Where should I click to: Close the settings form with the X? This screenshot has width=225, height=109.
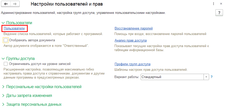(x=221, y=4)
